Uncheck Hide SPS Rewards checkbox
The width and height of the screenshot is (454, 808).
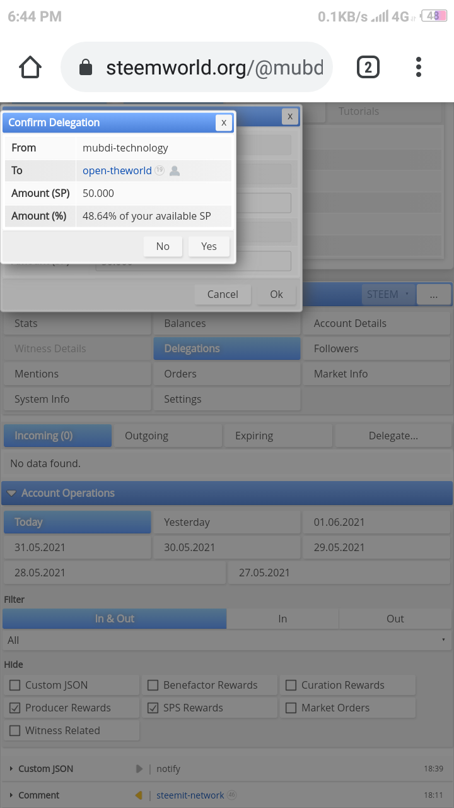click(153, 708)
